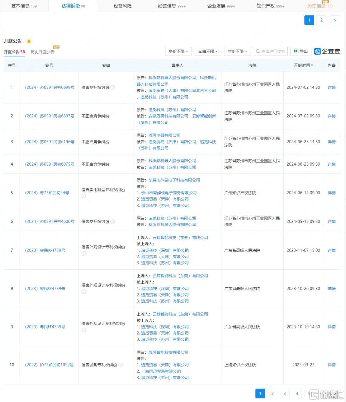
Task: View 详情 for the 2023-11-07 15:00 hearing
Action: tap(332, 250)
